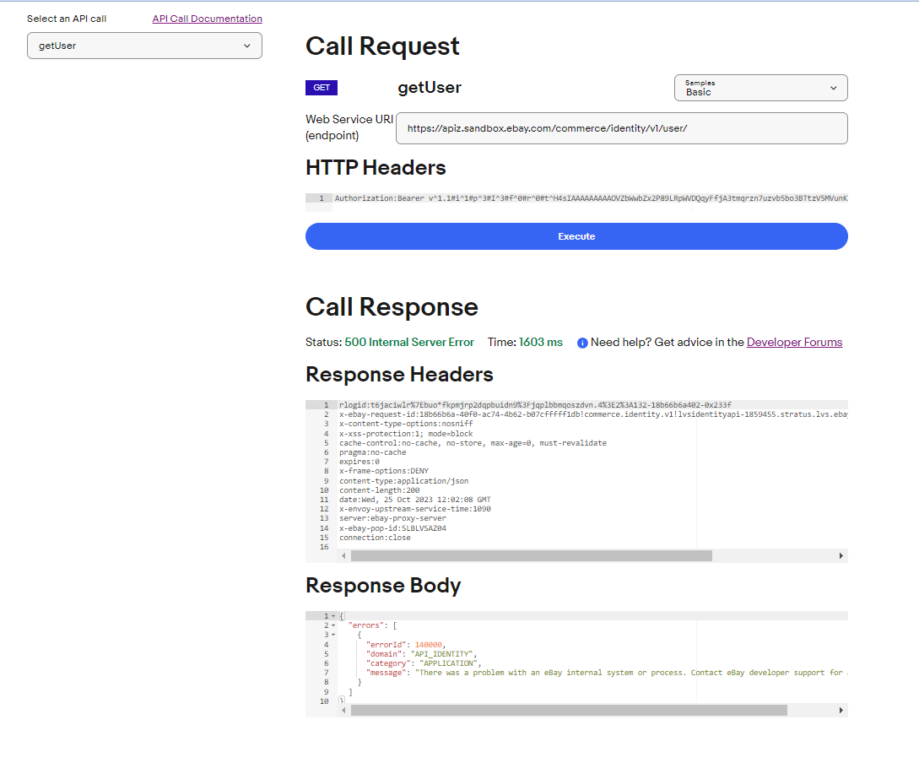Click the blue info icon beside Need help
Screen dimensions: 919x779
(582, 343)
